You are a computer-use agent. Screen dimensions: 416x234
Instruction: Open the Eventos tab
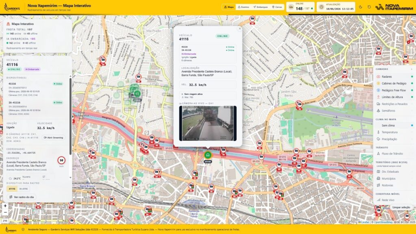(243, 7)
